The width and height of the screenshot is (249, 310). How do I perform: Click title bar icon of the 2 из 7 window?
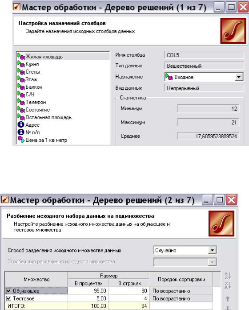5,200
